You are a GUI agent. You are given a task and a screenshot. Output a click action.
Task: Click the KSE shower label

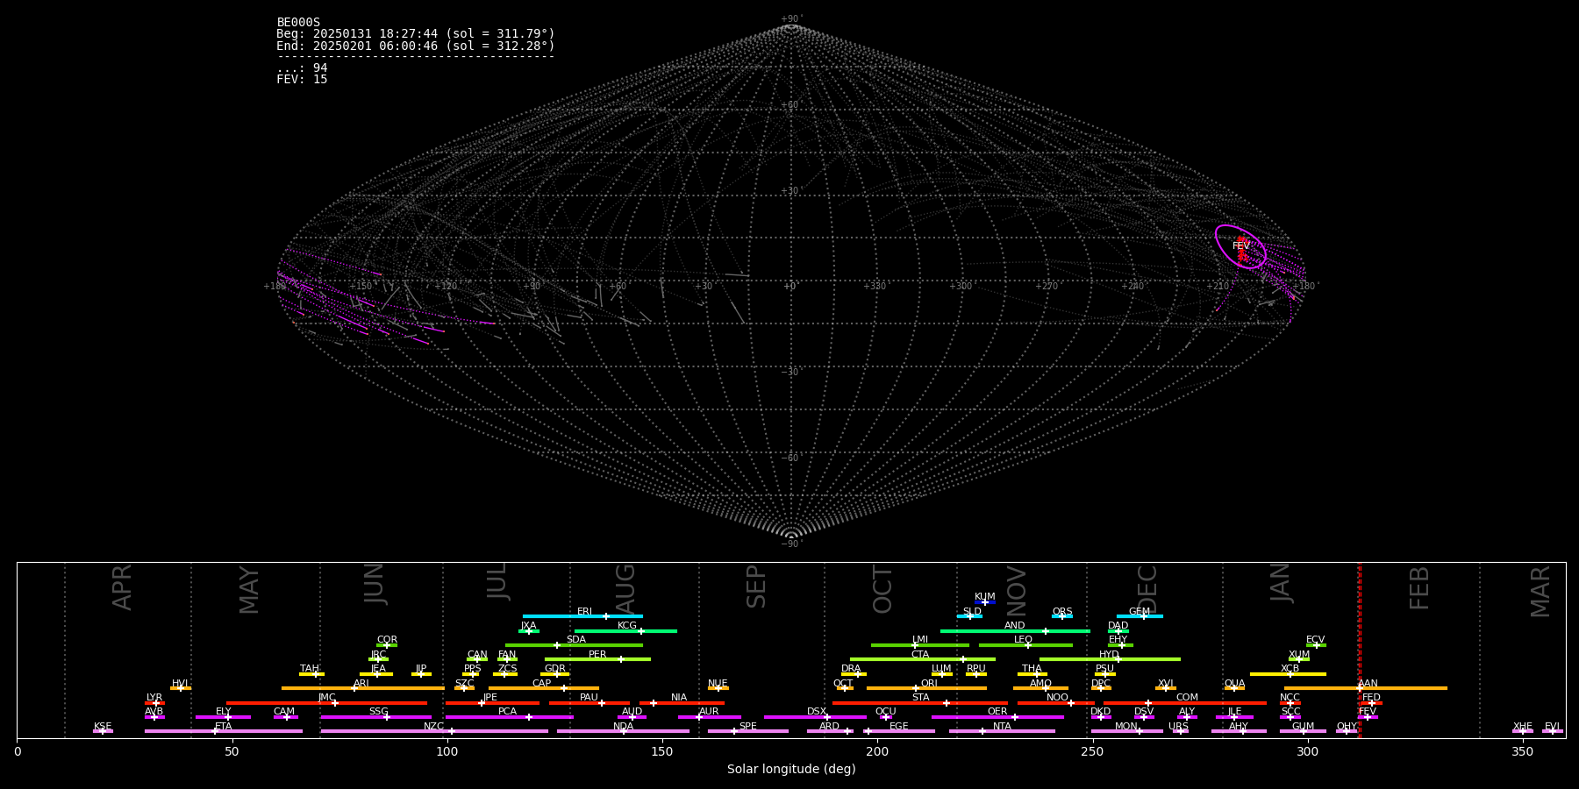[x=103, y=727]
